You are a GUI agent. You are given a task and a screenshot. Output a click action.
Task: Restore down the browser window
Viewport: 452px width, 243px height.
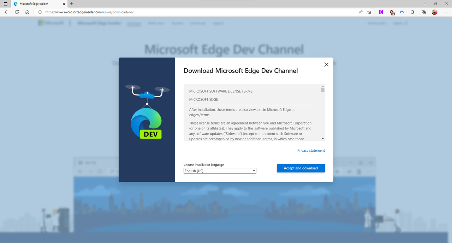[435, 4]
